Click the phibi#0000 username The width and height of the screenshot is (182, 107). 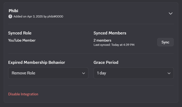click(x=55, y=16)
